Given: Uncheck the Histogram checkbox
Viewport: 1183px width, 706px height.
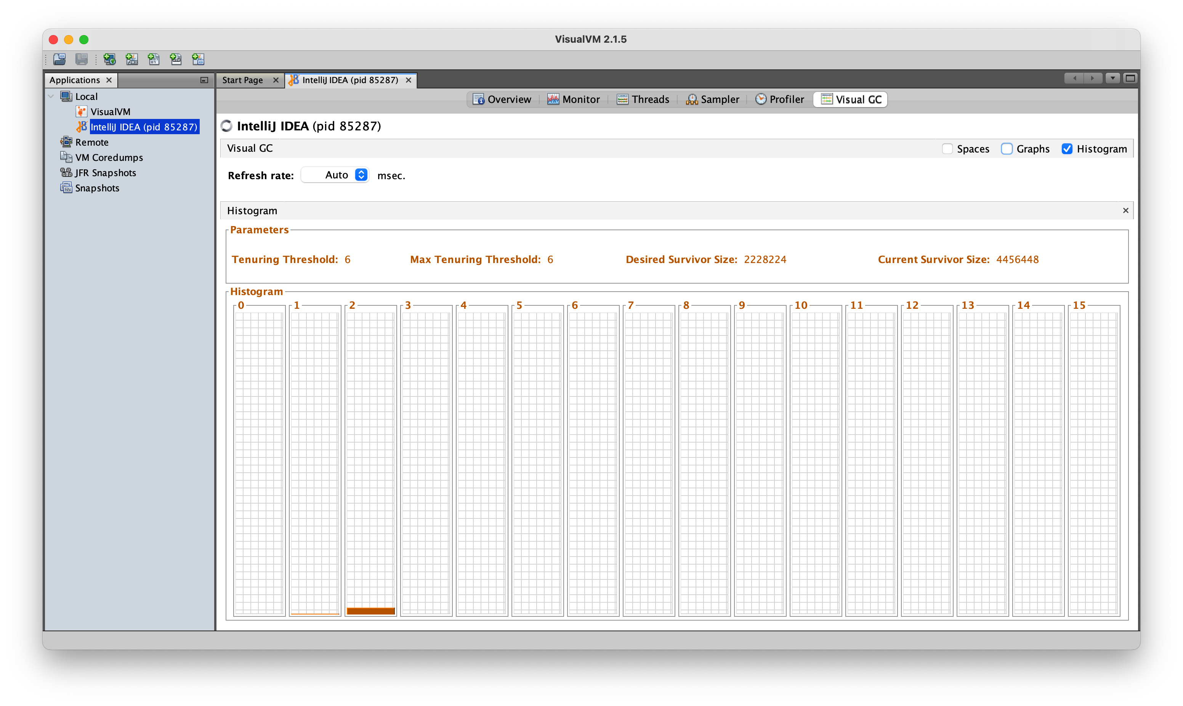Looking at the screenshot, I should tap(1067, 149).
